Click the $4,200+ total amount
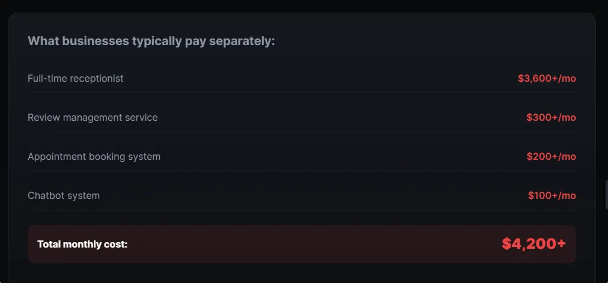Viewport: 608px width, 283px height. pos(534,244)
